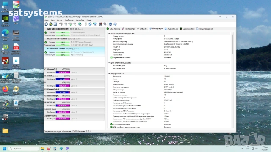This screenshot has width=271, height=152.
Task: Select the ST1000VX005-2EZ162 disk entry
Action: [x=75, y=52]
